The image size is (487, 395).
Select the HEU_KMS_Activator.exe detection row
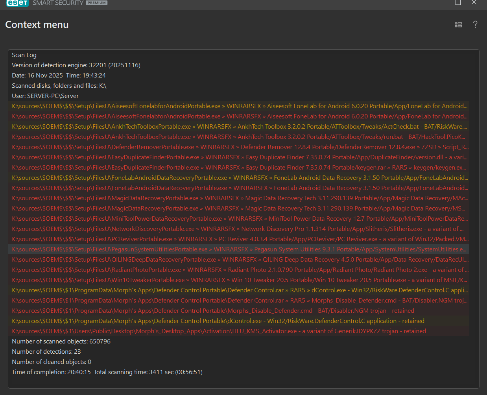(219, 331)
